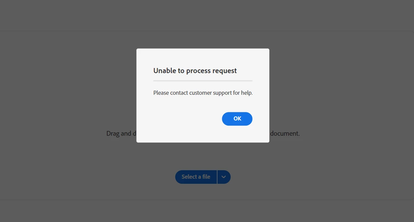
Task: Click the dimmed Select a file button
Action: coord(196,177)
